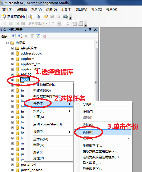Choose 生成脚本(E)... in the tasks submenu
This screenshot has height=172, width=142.
tap(103, 146)
